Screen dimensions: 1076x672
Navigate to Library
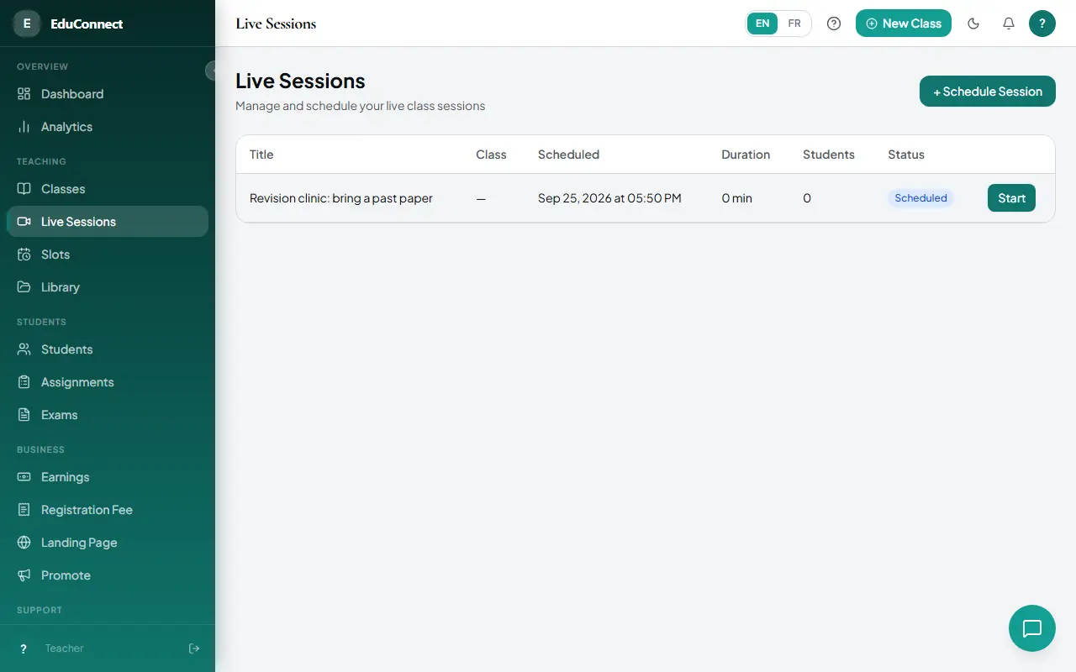[x=108, y=287]
